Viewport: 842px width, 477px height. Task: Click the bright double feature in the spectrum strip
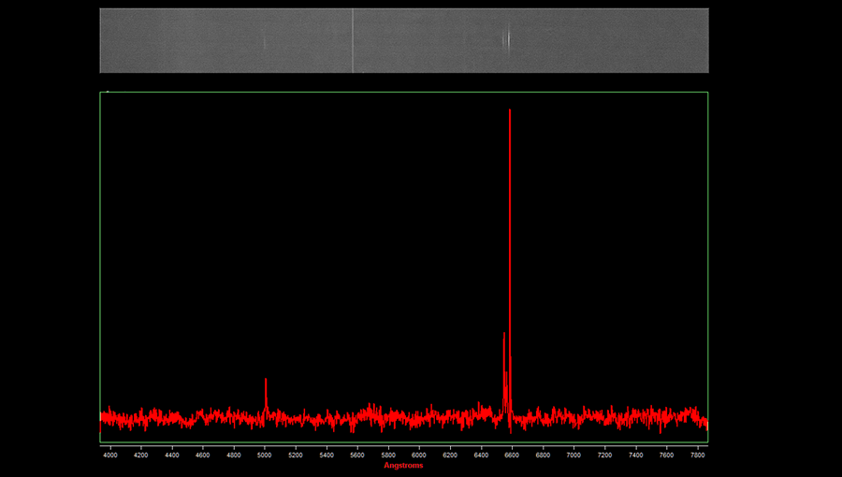pyautogui.click(x=506, y=39)
